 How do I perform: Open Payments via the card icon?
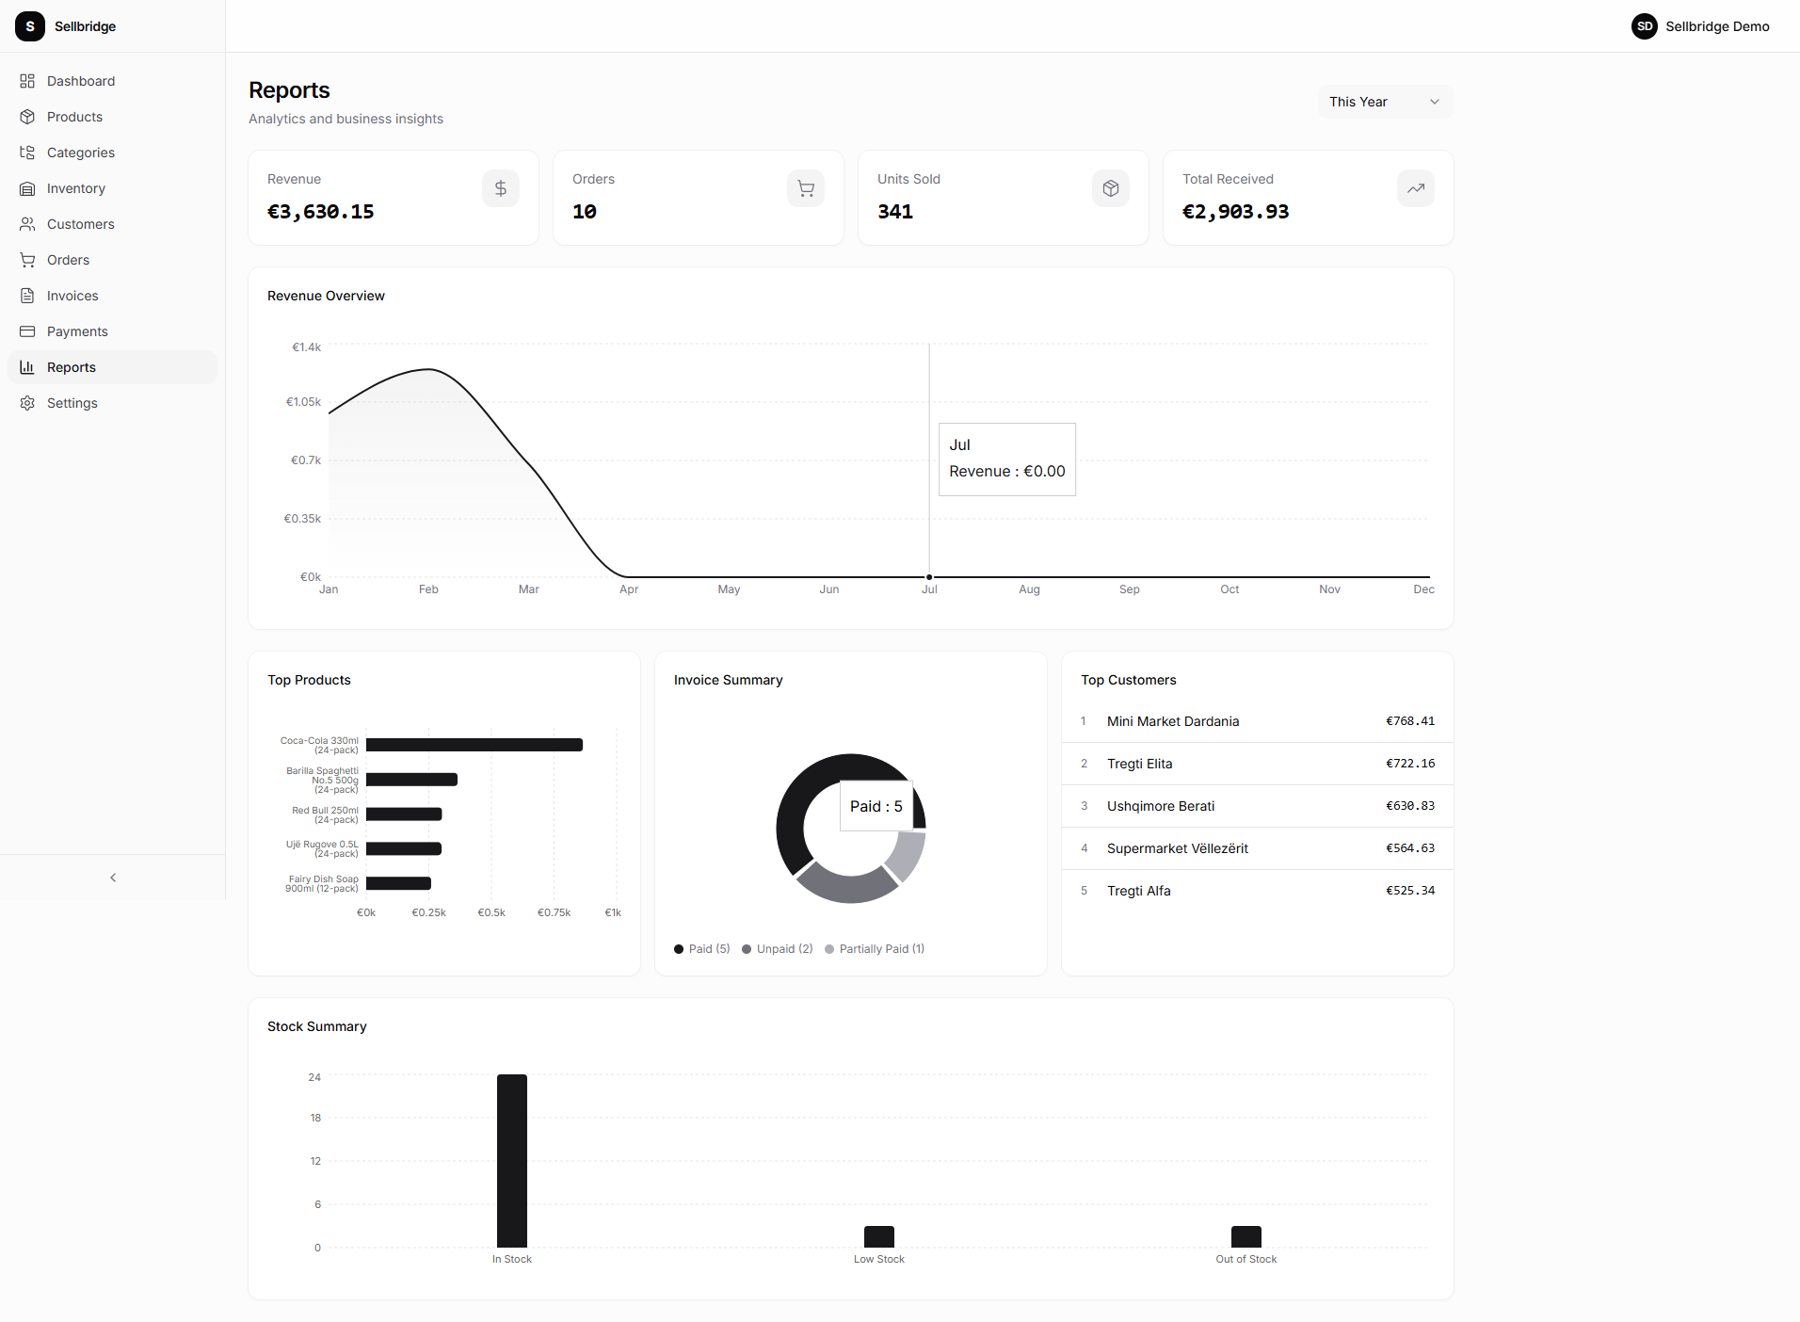(28, 331)
